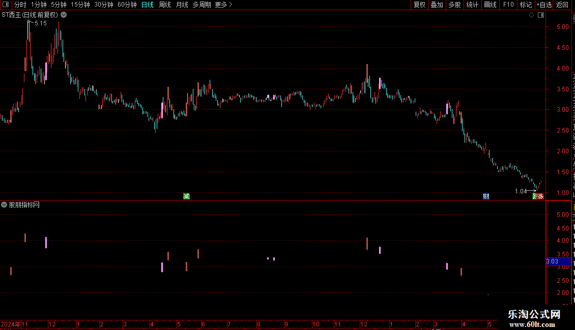Select the 30分钟 period
Viewport: 575px width, 330px height.
[x=104, y=5]
